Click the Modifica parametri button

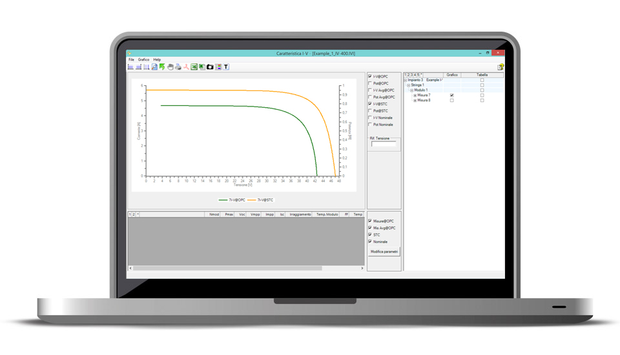pyautogui.click(x=384, y=251)
